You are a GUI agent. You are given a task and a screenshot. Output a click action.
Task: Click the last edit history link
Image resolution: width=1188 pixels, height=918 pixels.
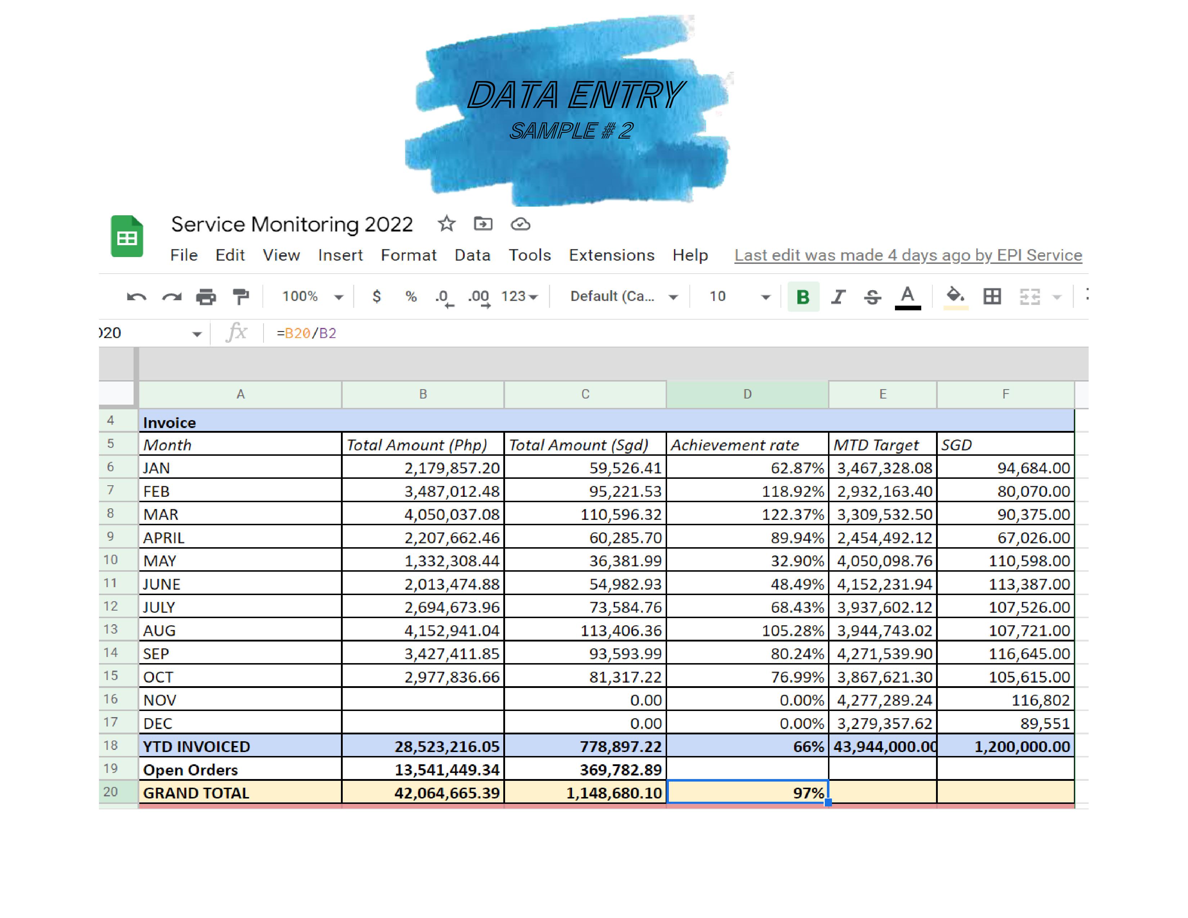coord(908,255)
